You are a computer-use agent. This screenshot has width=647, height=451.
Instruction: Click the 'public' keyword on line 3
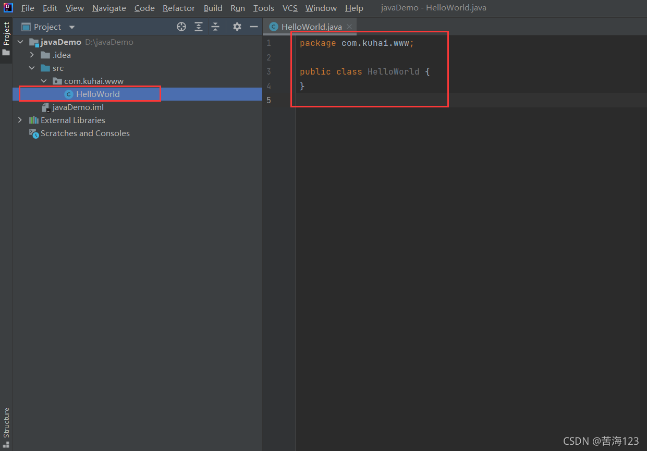click(x=315, y=72)
